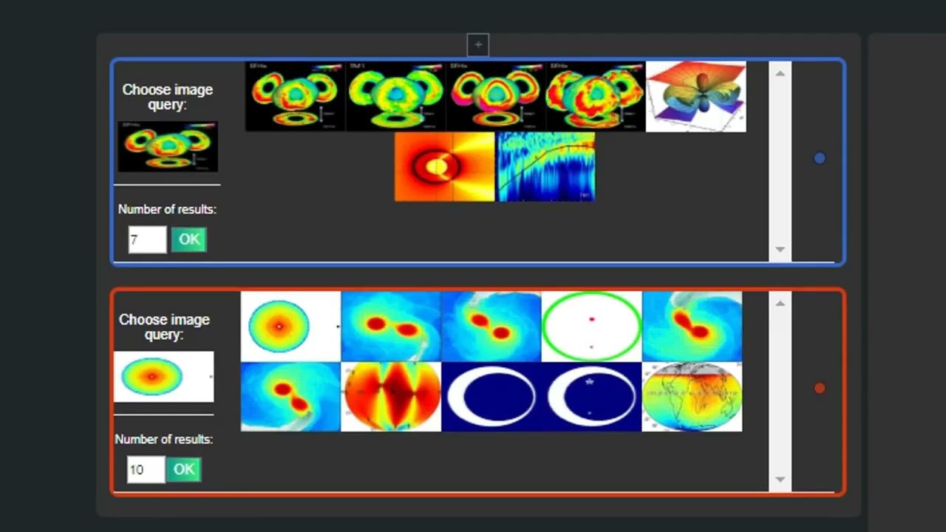946x532 pixels.
Task: Open the first torus result in the top row
Action: [x=295, y=97]
